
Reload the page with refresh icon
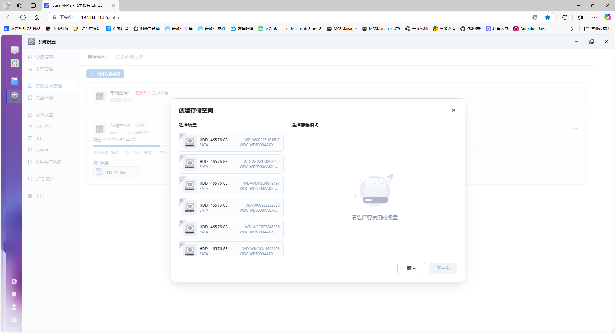coord(23,17)
